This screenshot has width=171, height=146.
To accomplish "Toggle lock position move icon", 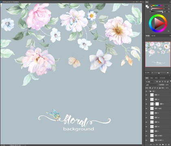I will tap(155, 88).
